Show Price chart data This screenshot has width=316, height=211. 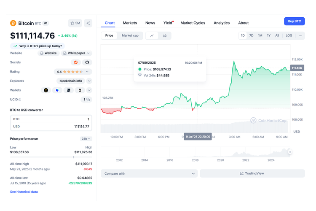[x=109, y=35]
